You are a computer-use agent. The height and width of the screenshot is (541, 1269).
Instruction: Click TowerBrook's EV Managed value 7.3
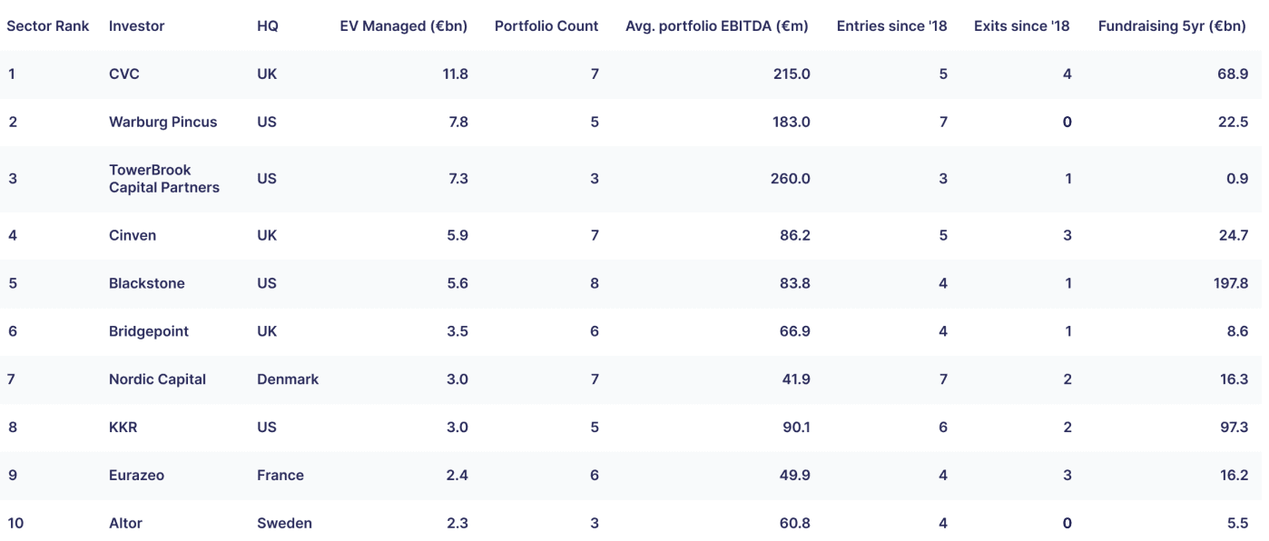[458, 179]
